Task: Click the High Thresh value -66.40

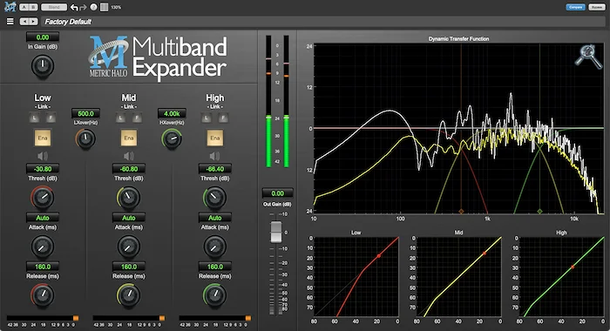Action: [214, 169]
